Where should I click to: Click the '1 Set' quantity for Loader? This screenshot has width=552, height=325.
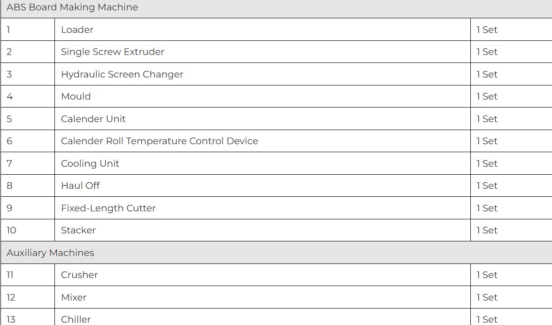click(x=487, y=30)
